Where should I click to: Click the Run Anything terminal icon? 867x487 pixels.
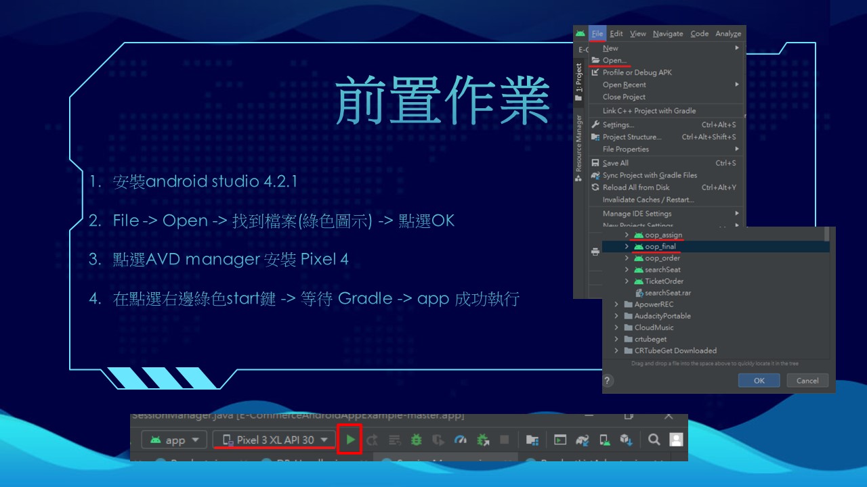(x=560, y=440)
